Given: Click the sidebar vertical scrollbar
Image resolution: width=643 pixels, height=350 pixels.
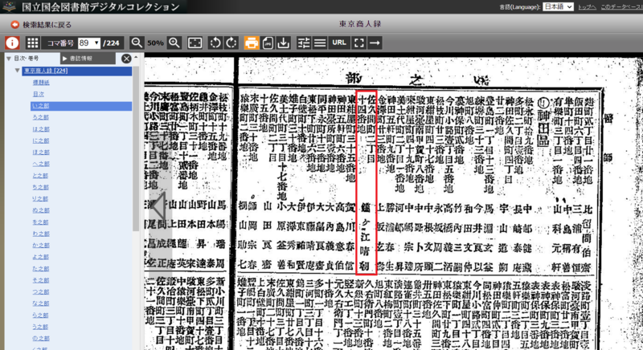Looking at the screenshot, I should click(136, 148).
